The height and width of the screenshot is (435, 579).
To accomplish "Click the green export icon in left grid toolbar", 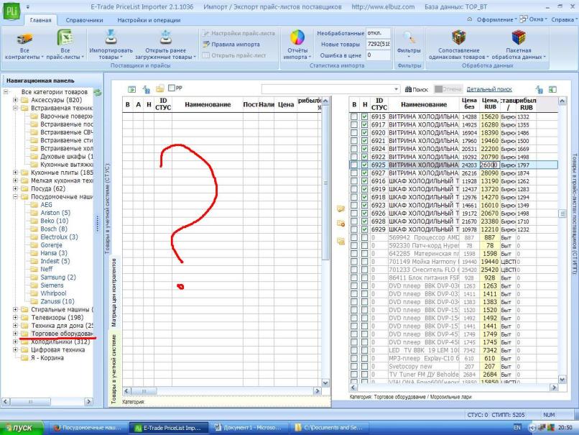I will (132, 89).
